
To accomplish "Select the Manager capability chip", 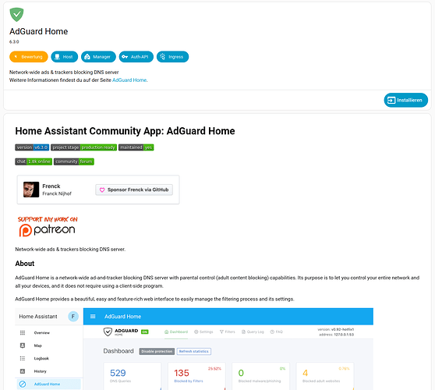I will tap(98, 57).
